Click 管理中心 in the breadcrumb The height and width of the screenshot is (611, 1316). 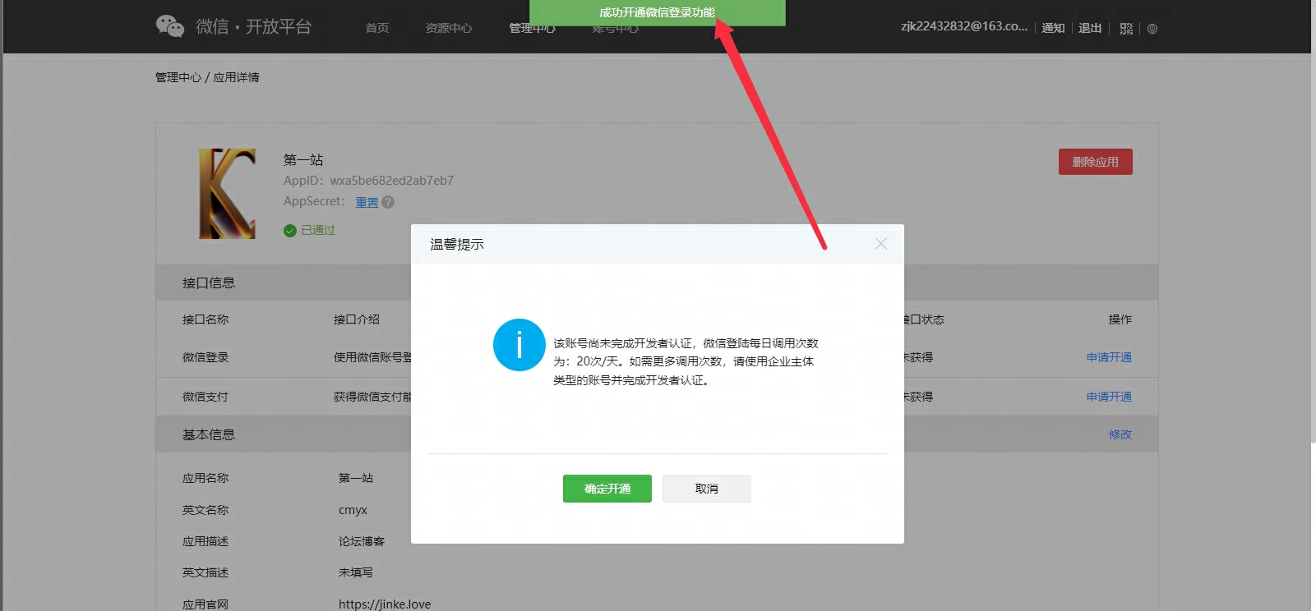point(178,77)
